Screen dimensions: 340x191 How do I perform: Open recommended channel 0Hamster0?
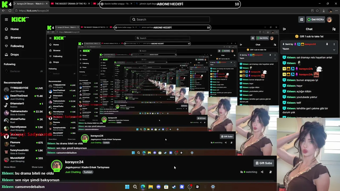click(23, 105)
